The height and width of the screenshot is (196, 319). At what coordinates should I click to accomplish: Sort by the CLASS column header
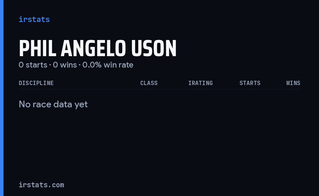[x=149, y=83]
